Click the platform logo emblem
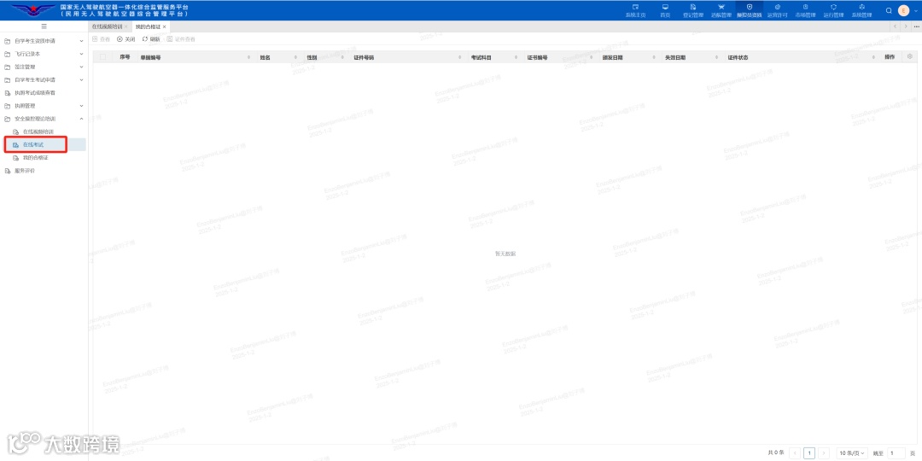 [x=33, y=10]
